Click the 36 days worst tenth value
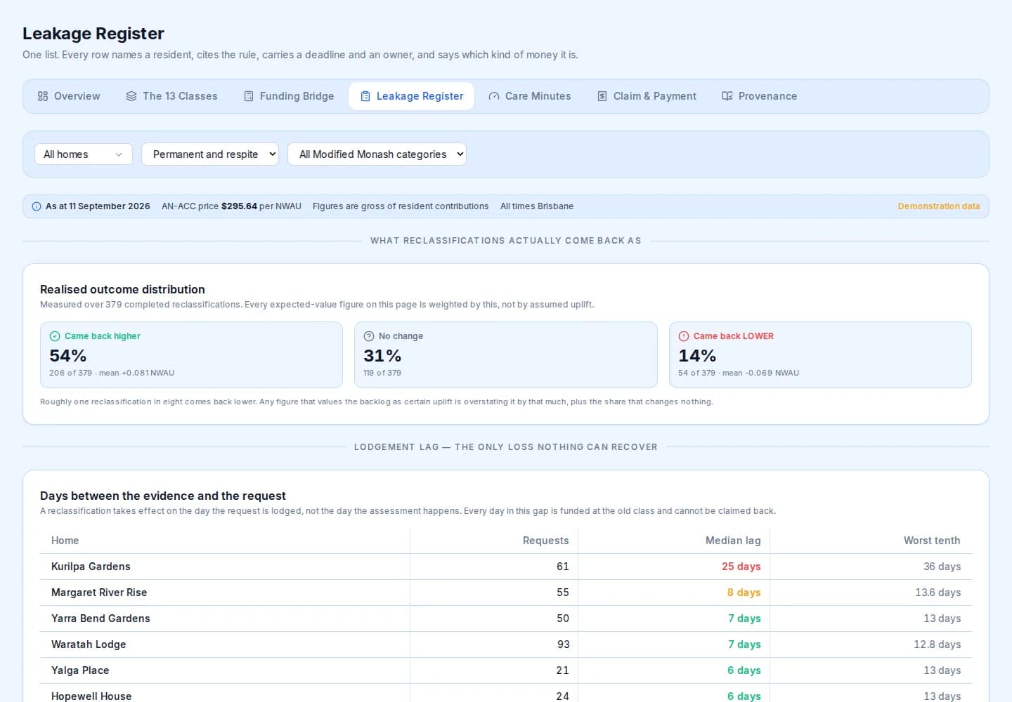1012x702 pixels. 942,567
